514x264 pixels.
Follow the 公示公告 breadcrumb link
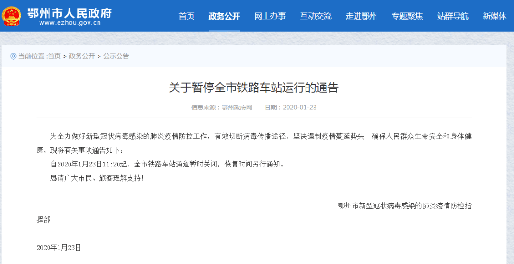[116, 56]
